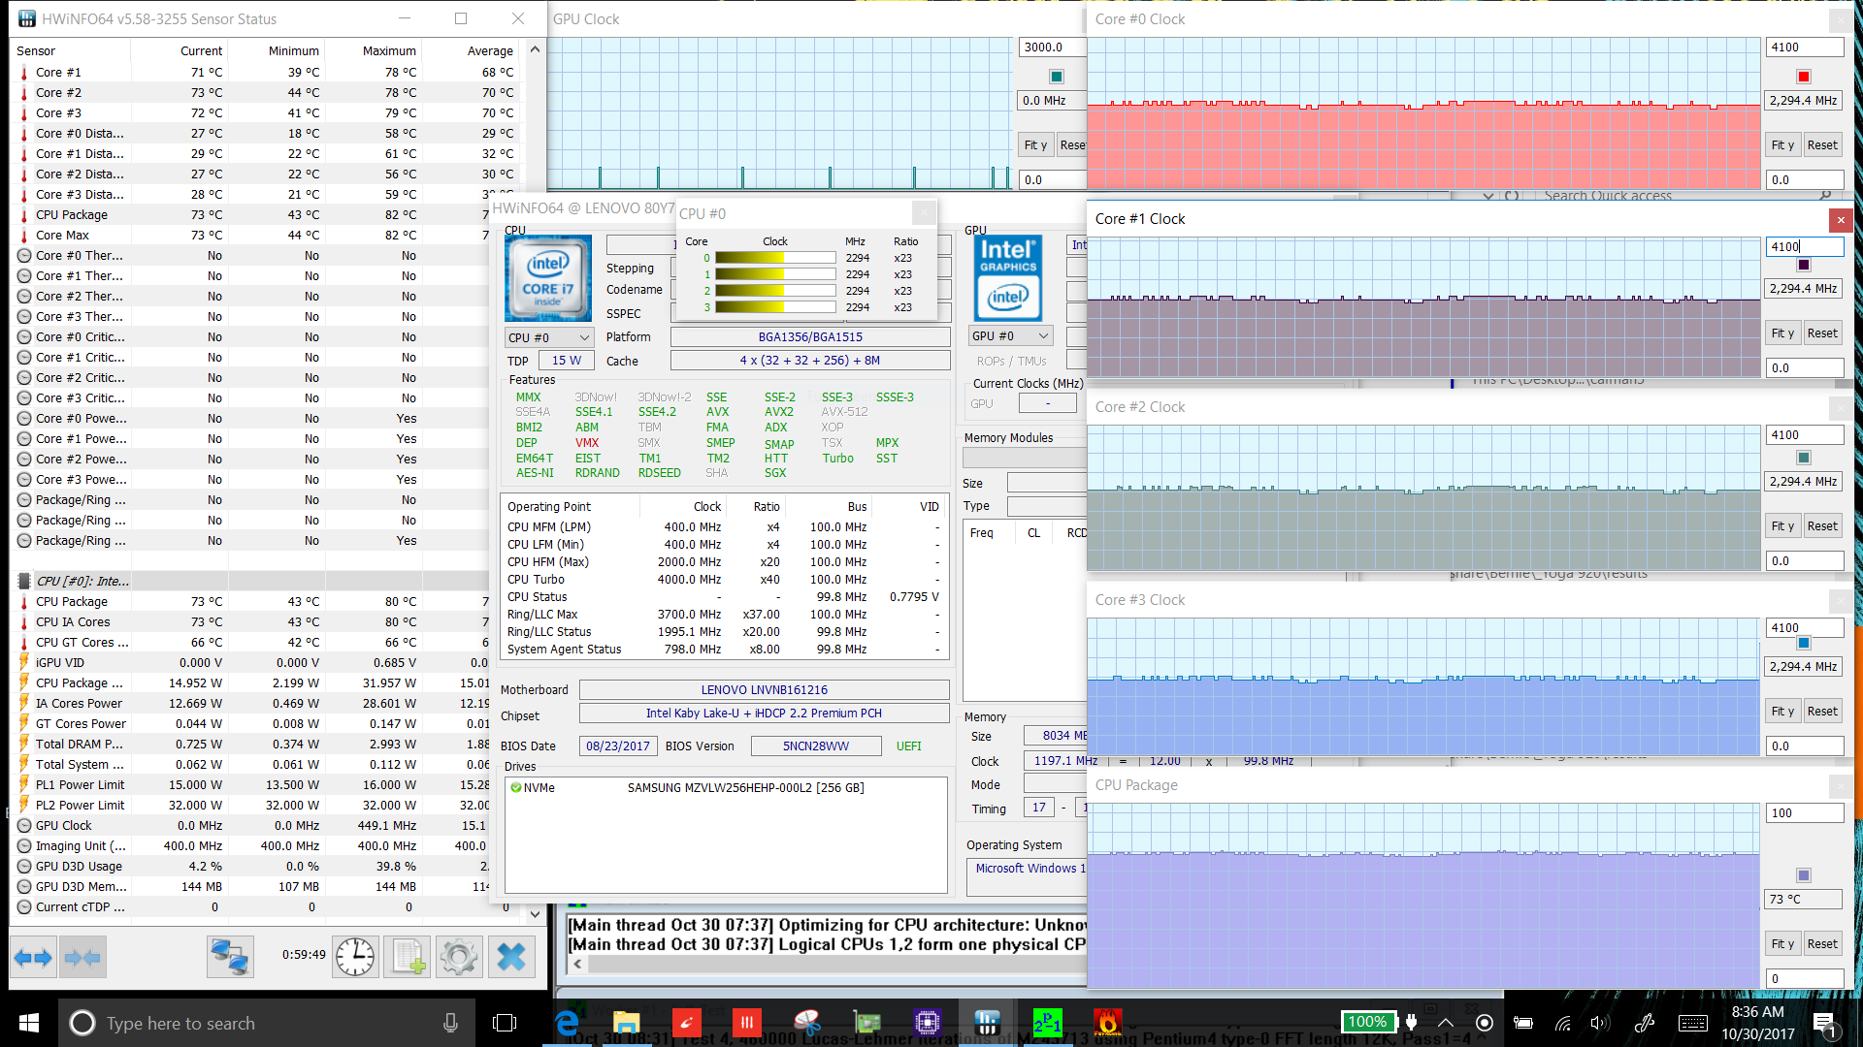Open FurMark icon in the taskbar
Viewport: 1863px width, 1047px height.
pos(1107,1022)
